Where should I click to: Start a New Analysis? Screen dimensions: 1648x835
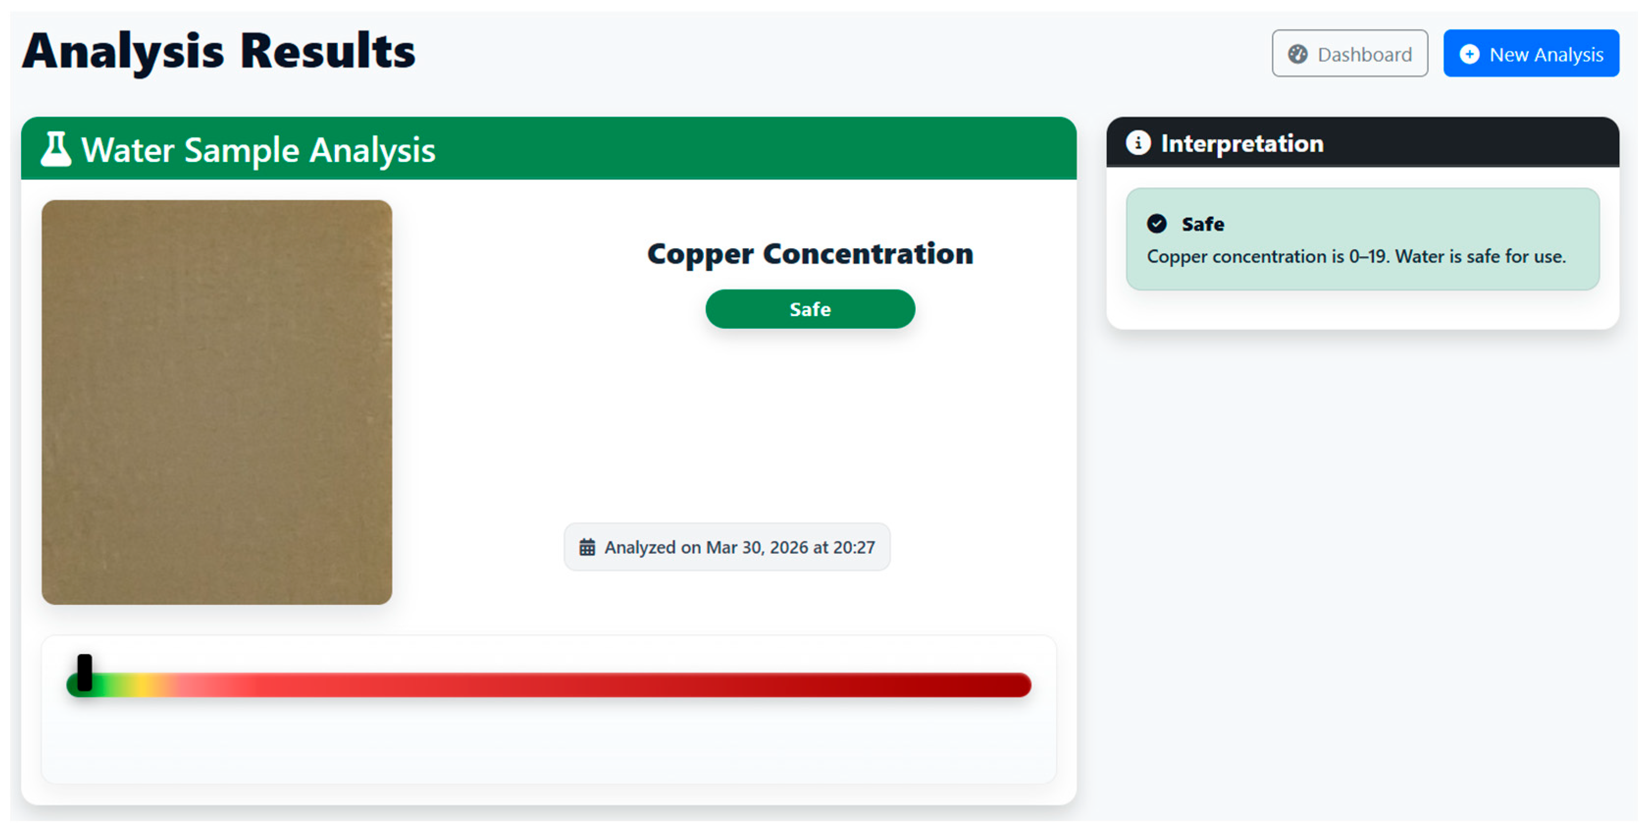(1531, 54)
